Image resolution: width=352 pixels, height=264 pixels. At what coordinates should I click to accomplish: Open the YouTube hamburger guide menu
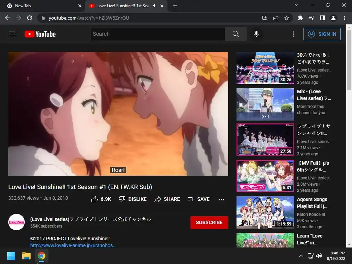tap(12, 34)
